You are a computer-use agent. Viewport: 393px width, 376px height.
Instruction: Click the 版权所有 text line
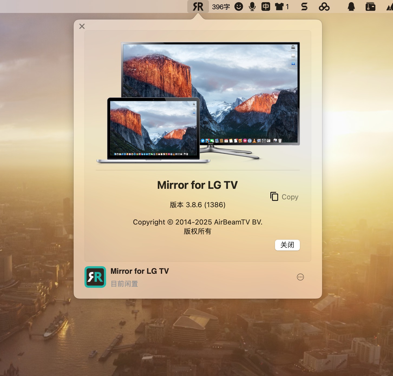pos(198,231)
